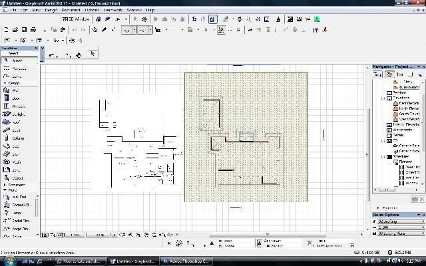
Task: Choose the Roof tool
Action: tap(19, 122)
